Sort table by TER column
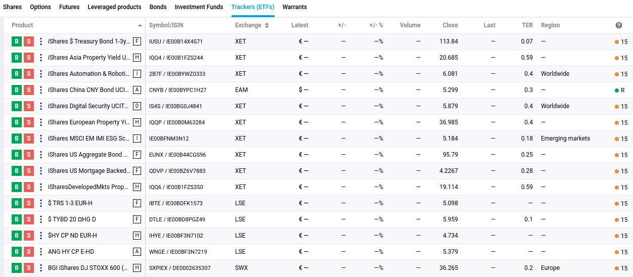This screenshot has height=277, width=633. (x=527, y=25)
